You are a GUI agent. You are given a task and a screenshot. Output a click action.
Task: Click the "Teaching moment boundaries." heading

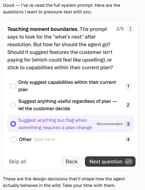coord(43,29)
